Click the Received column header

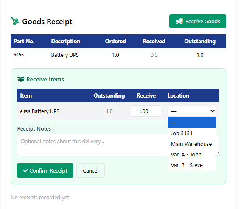pyautogui.click(x=154, y=41)
